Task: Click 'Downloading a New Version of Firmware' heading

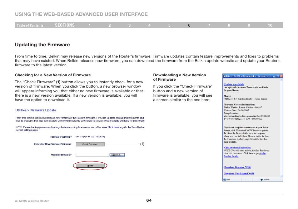Action: (x=180, y=77)
